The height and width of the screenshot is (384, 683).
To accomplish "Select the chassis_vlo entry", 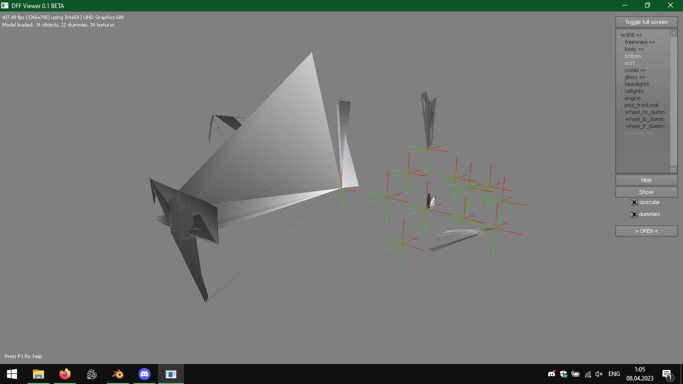I will pyautogui.click(x=639, y=133).
